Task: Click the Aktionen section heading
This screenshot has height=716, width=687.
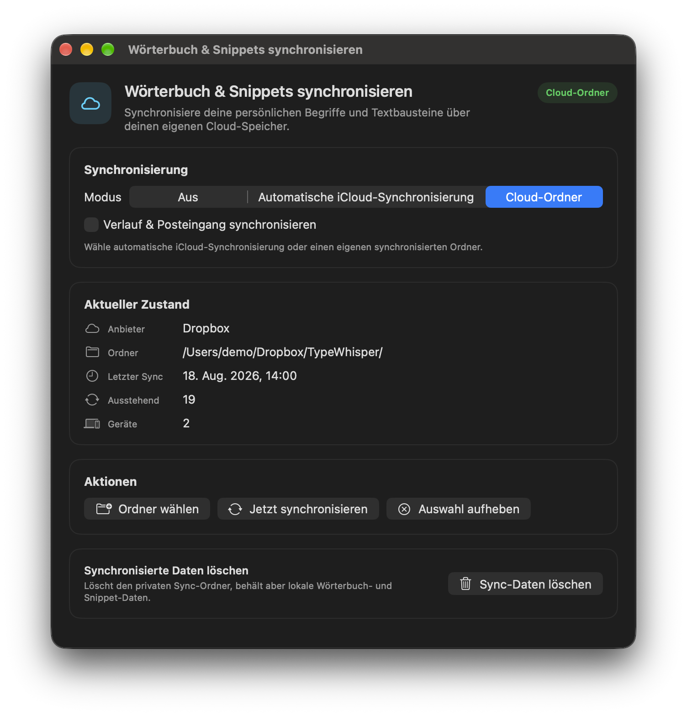Action: click(111, 482)
